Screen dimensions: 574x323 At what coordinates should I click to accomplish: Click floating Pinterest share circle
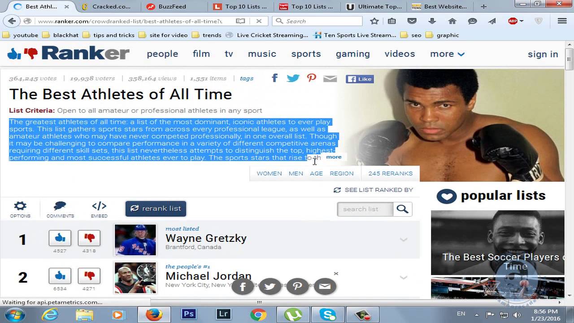tap(298, 286)
